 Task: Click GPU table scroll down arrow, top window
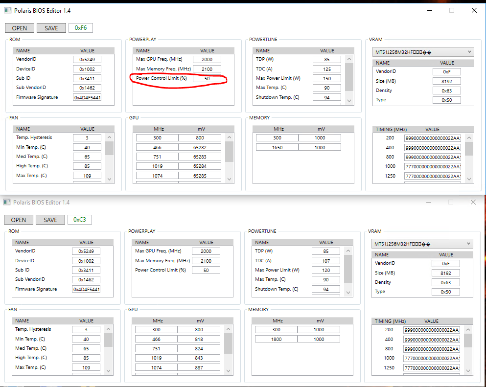[x=230, y=179]
